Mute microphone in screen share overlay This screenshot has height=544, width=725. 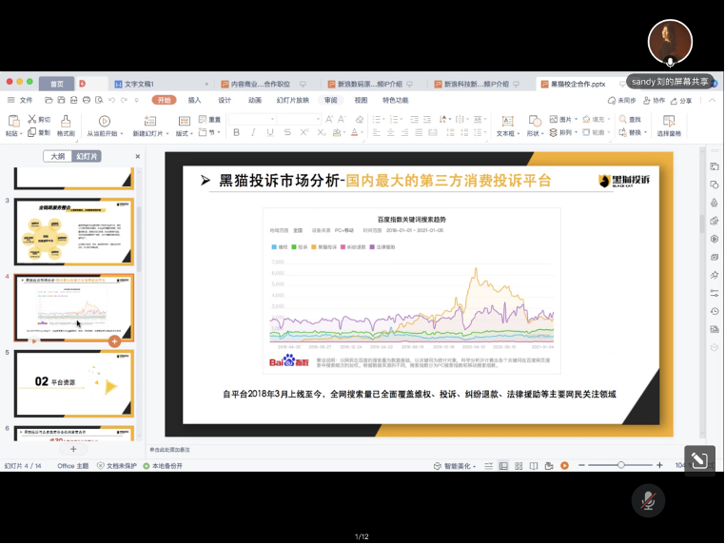(x=648, y=500)
